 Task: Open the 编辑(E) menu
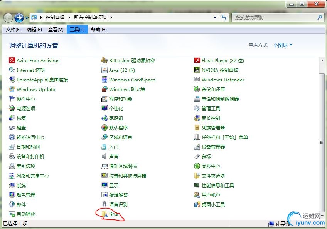(x=34, y=30)
